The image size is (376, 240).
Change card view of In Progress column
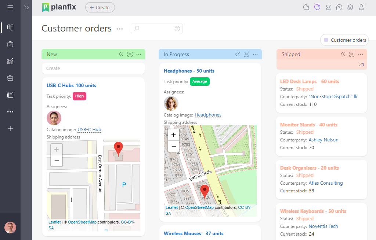tap(246, 54)
